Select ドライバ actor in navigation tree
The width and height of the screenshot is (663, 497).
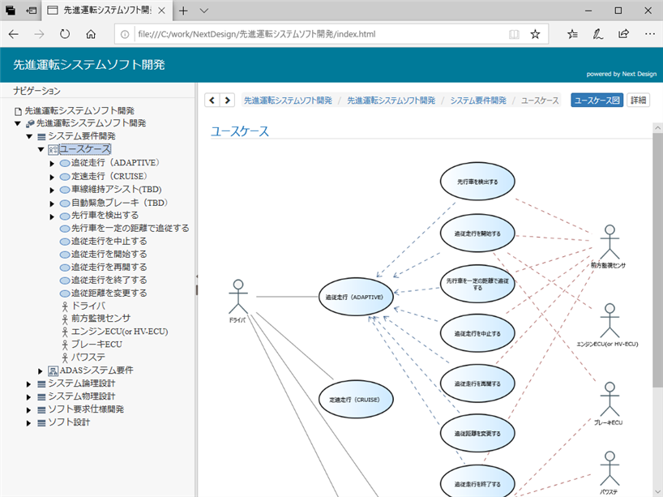pyautogui.click(x=88, y=306)
